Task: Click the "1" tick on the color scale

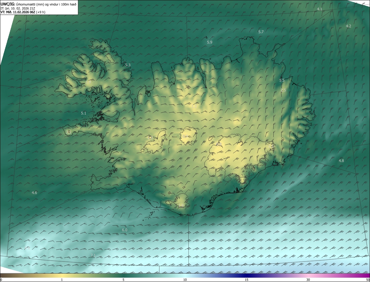Action: tap(62, 280)
